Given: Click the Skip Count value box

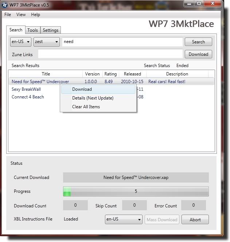Looking at the screenshot, I should point(134,205).
